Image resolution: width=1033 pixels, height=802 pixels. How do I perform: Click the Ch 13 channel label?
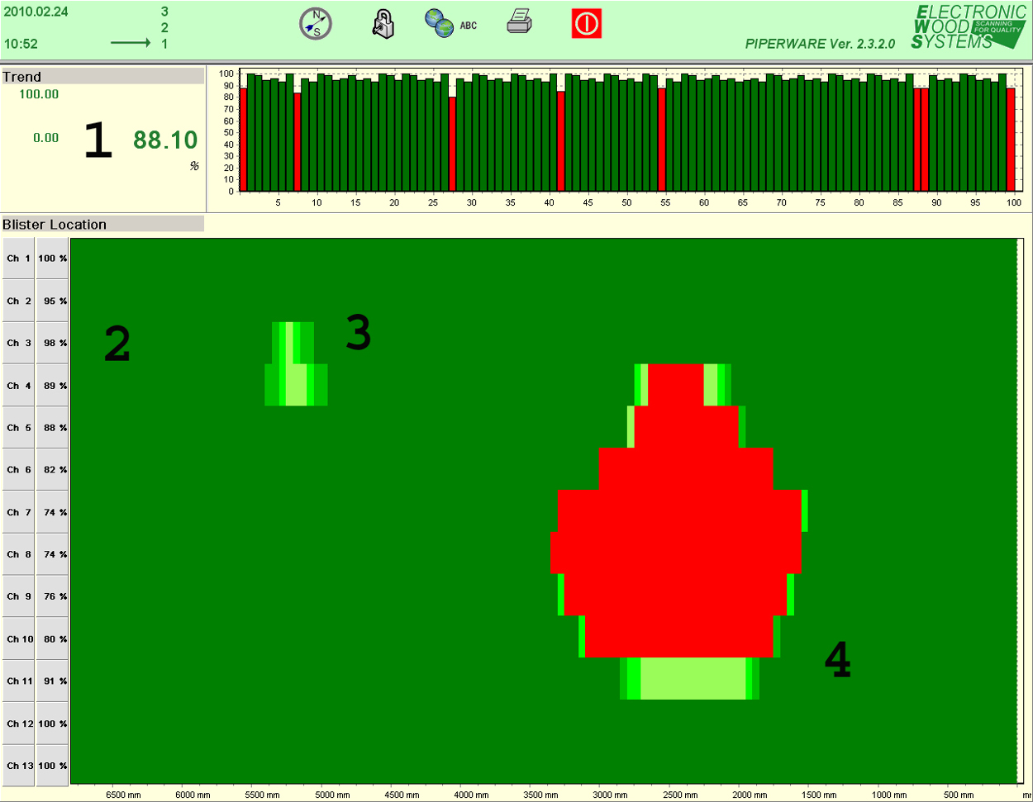pyautogui.click(x=18, y=766)
